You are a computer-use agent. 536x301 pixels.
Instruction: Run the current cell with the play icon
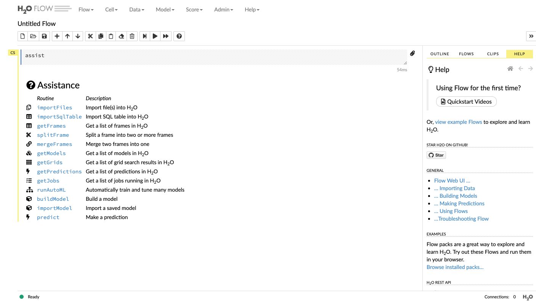pos(155,36)
